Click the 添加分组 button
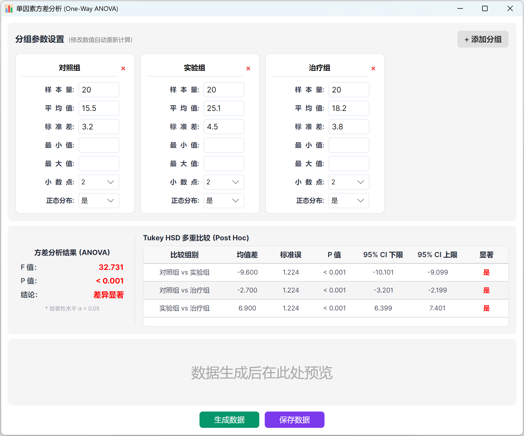Viewport: 524px width, 436px height. tap(483, 39)
